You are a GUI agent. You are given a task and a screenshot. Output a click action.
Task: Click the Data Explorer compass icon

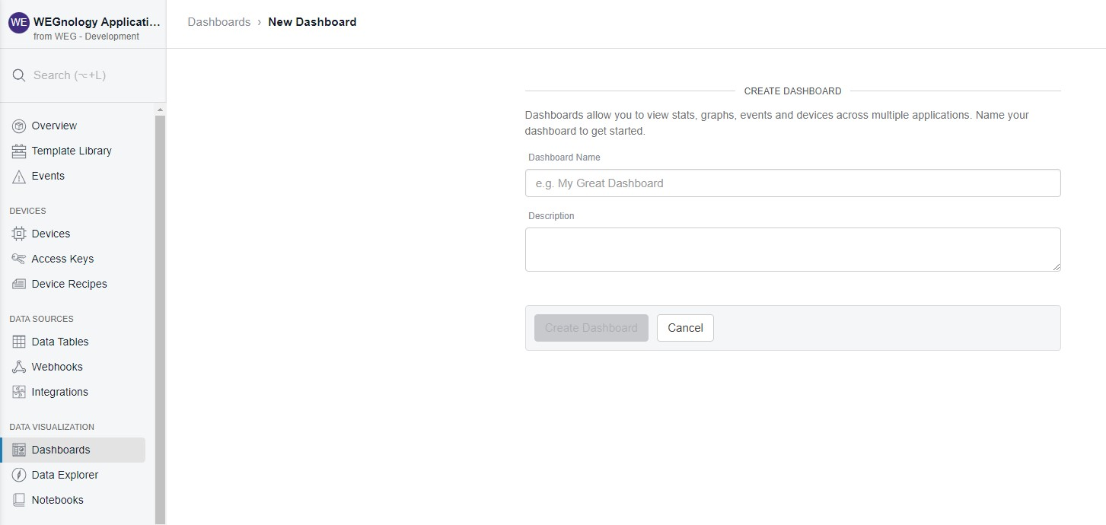(x=19, y=475)
